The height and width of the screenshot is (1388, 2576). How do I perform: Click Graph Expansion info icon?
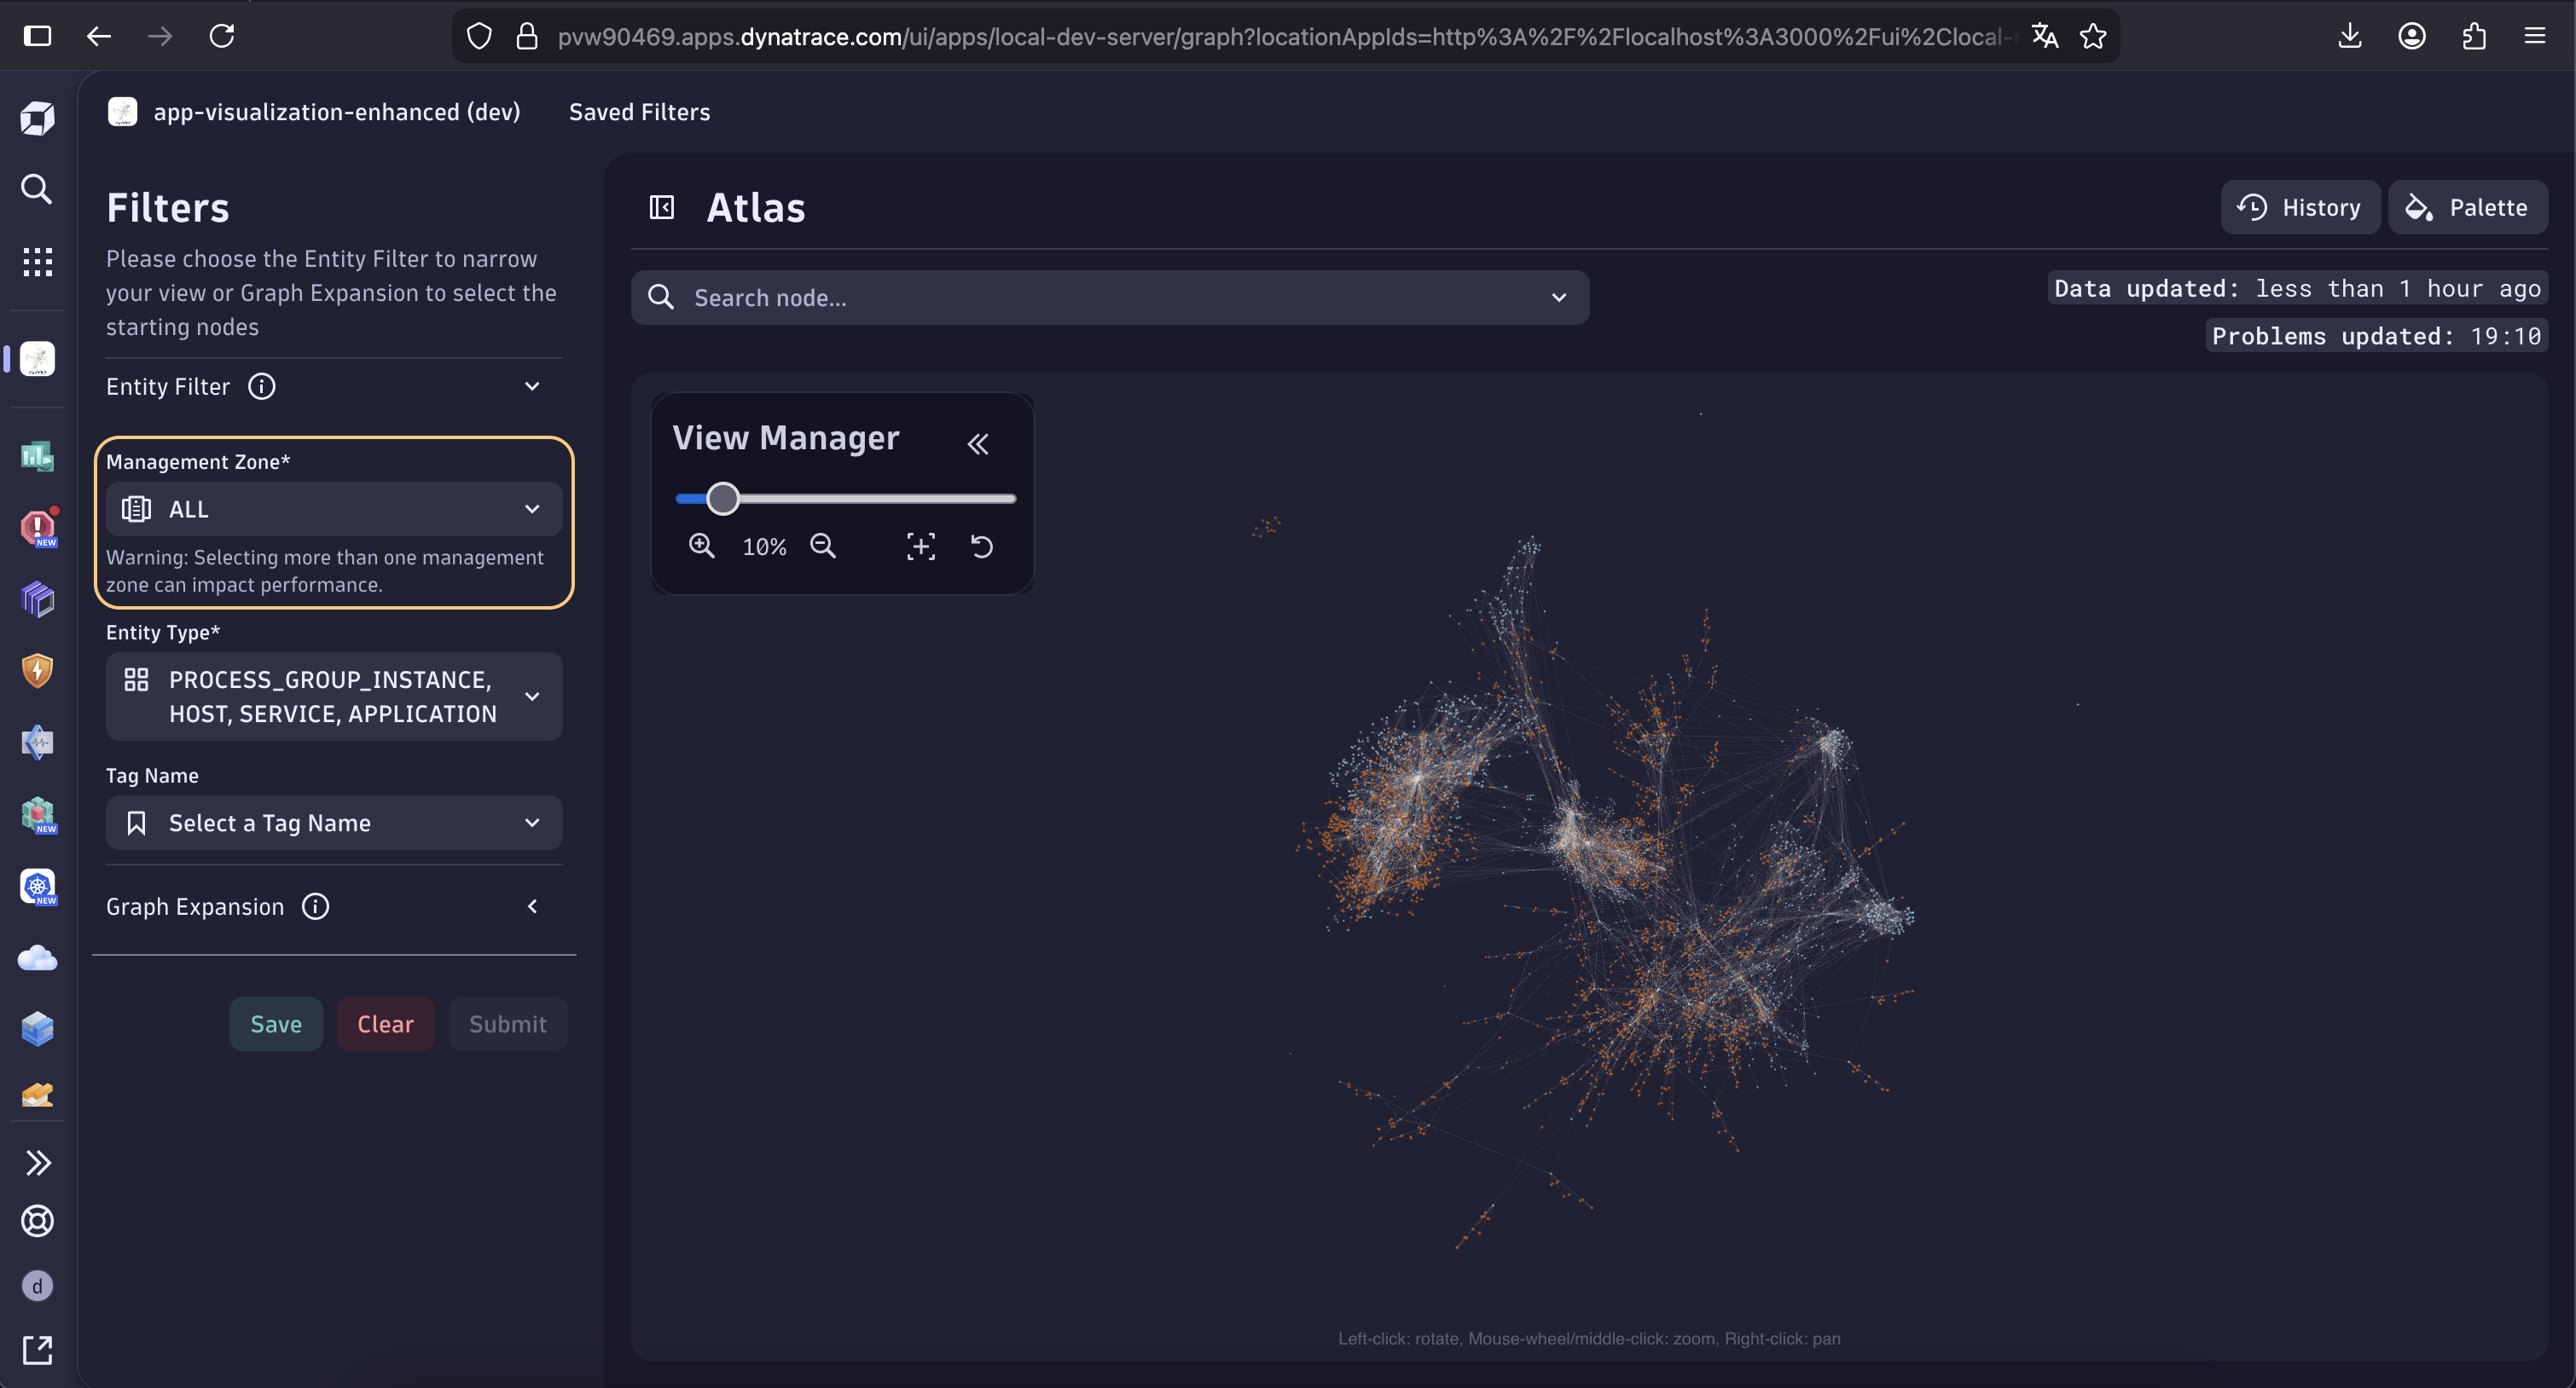pyautogui.click(x=315, y=906)
